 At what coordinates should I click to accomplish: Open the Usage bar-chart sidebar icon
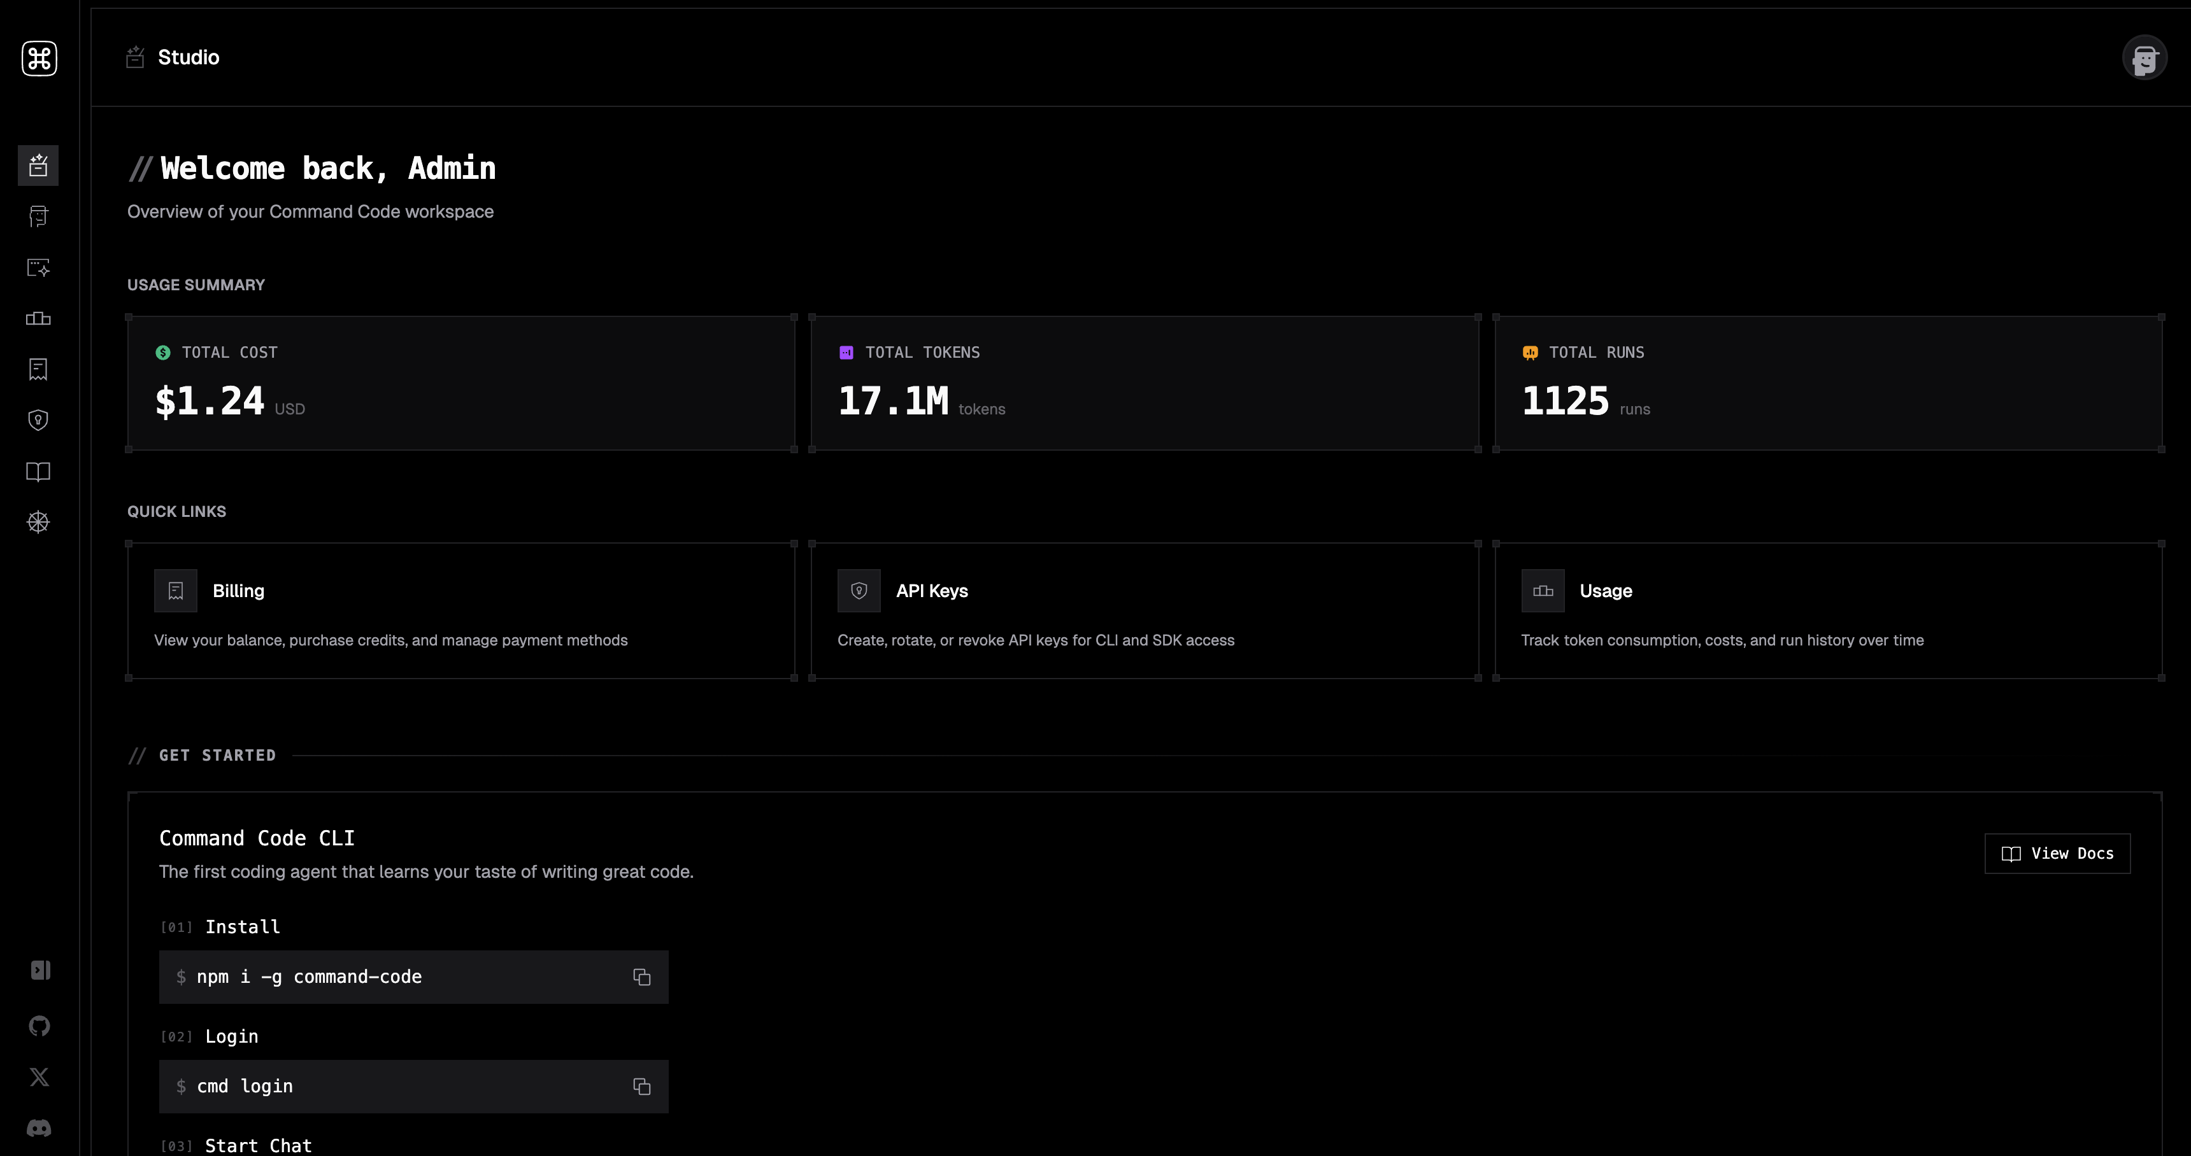[38, 319]
